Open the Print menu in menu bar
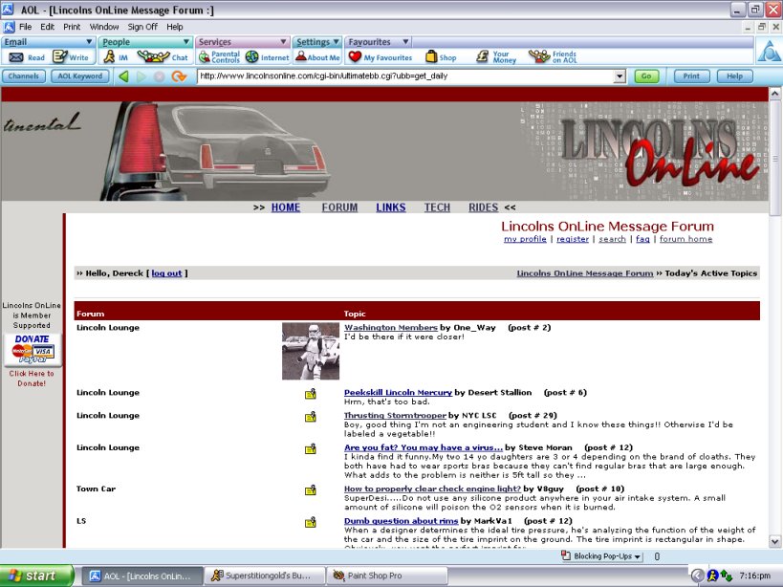The width and height of the screenshot is (783, 587). point(72,27)
